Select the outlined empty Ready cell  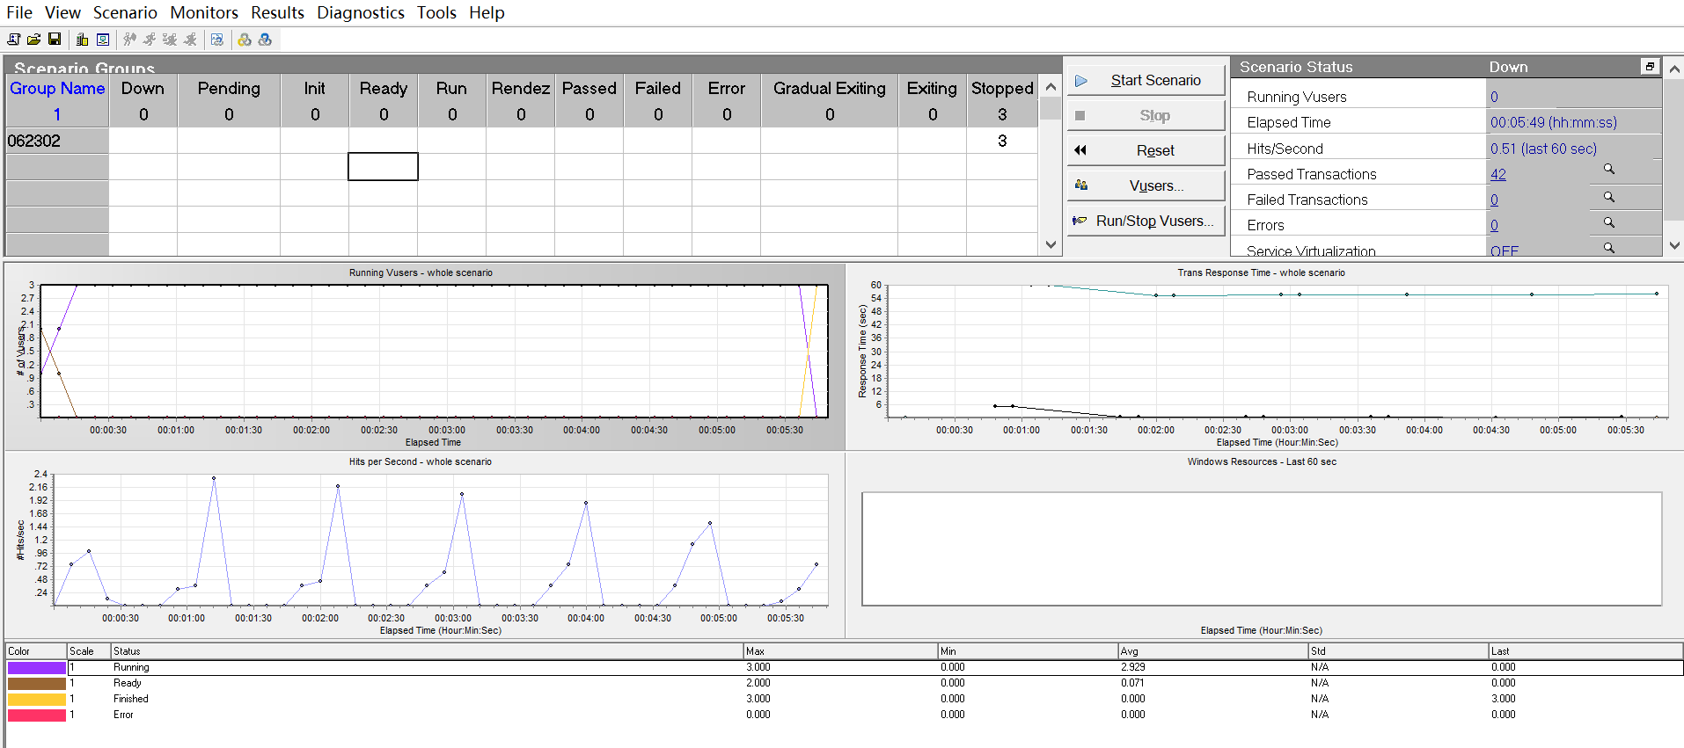pyautogui.click(x=383, y=166)
